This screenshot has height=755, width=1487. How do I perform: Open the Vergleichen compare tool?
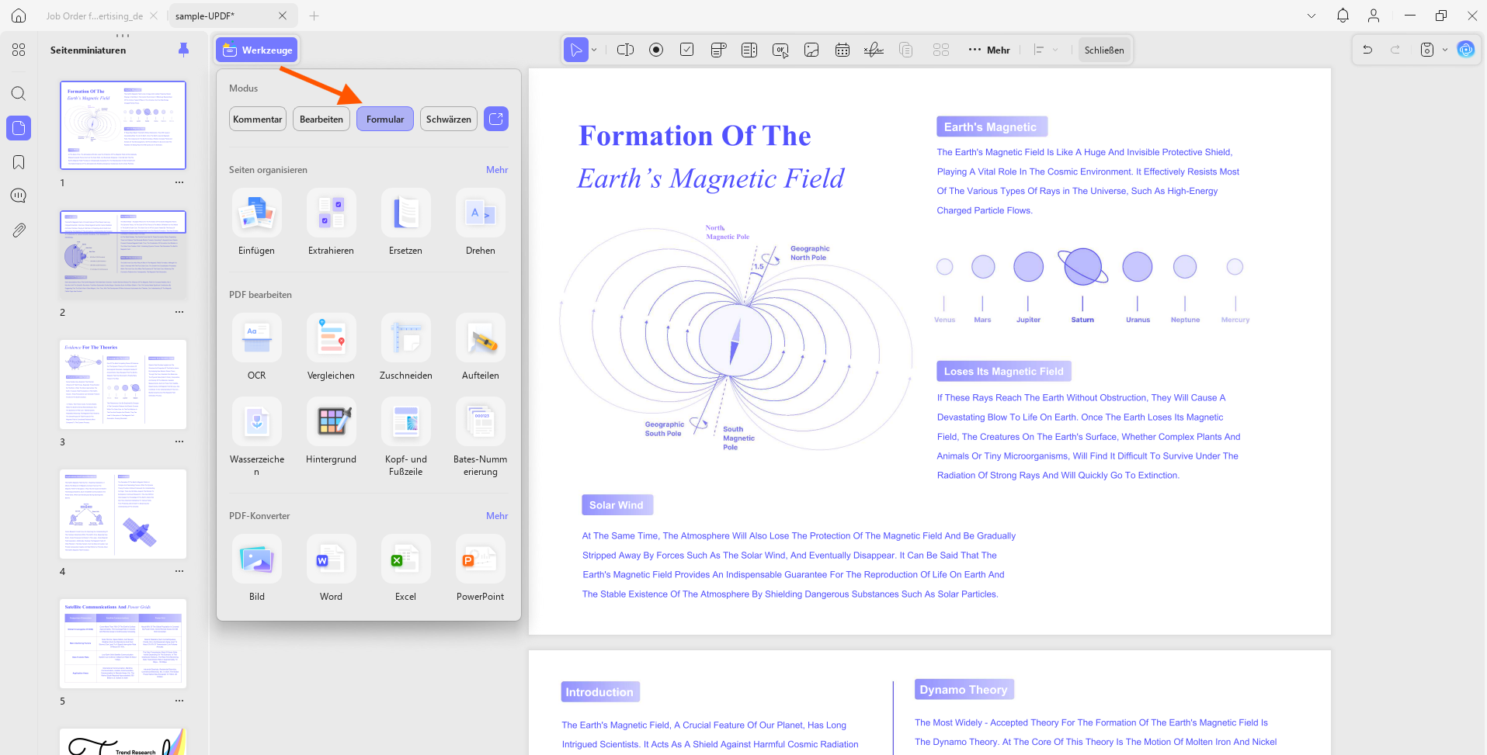point(332,348)
